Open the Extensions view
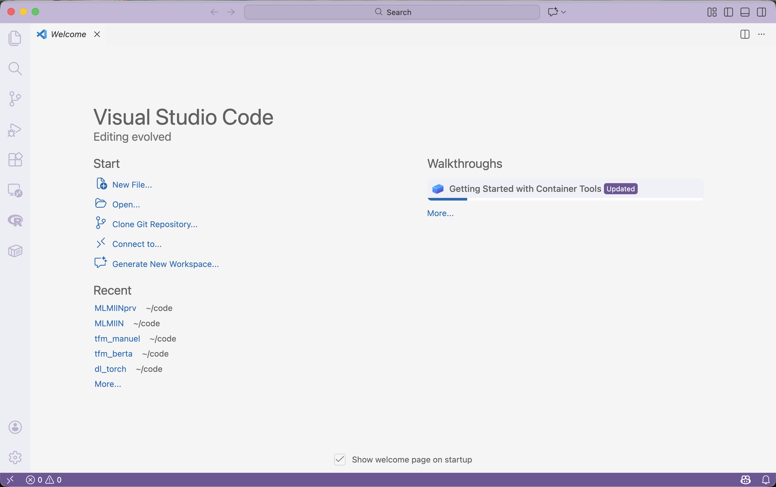 pyautogui.click(x=15, y=159)
